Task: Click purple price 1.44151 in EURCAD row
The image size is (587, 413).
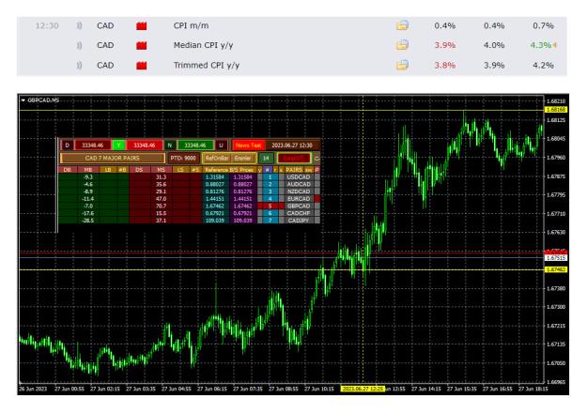Action: [x=242, y=199]
